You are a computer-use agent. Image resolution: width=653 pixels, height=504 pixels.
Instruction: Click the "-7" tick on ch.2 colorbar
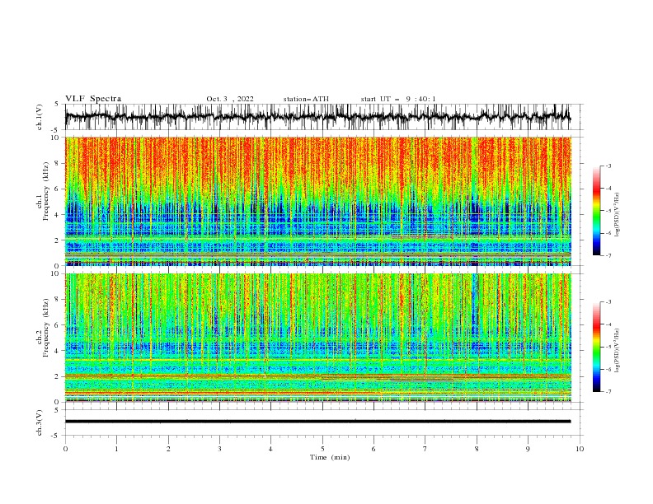(608, 392)
